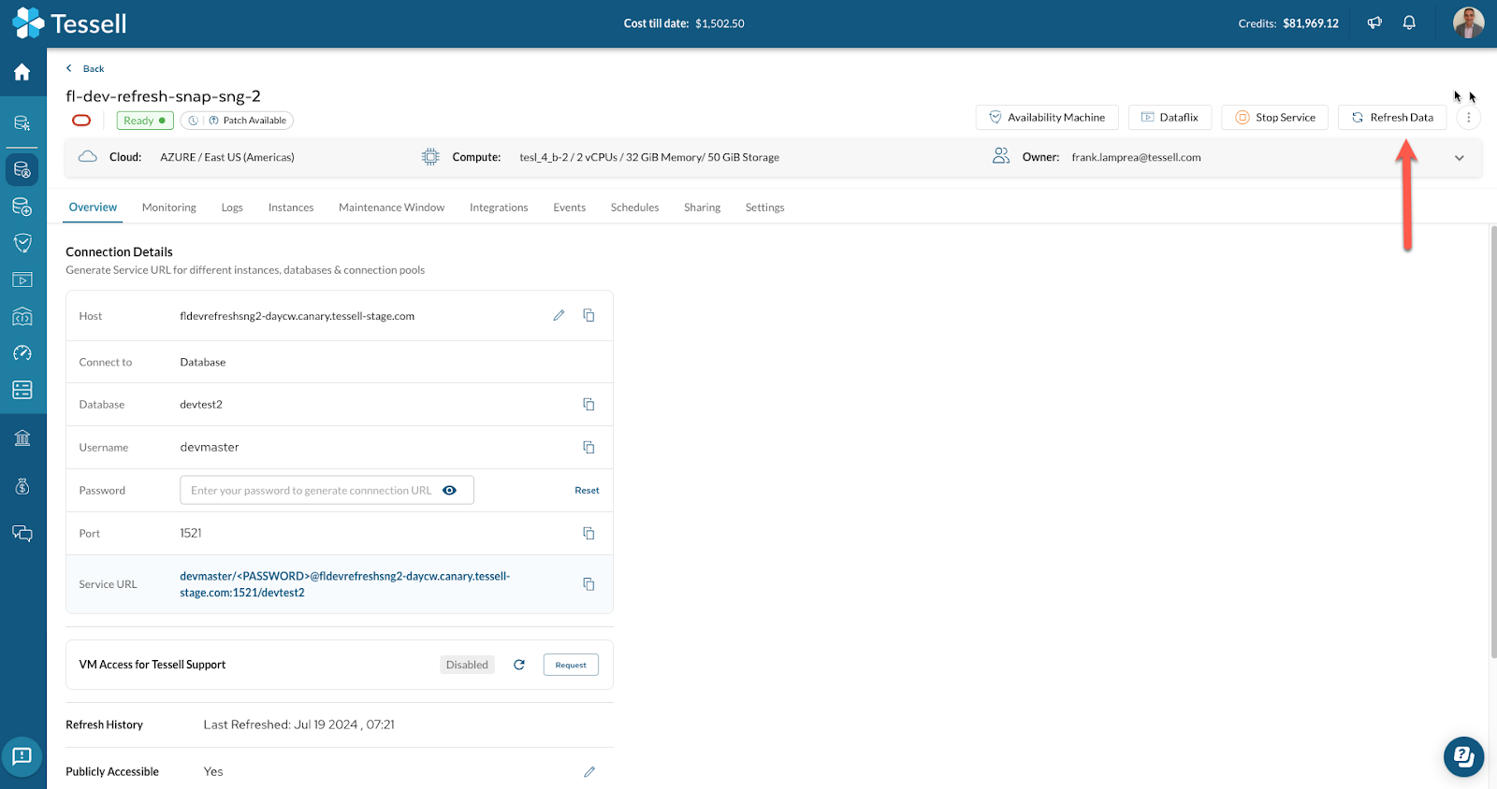Open the selected My Services sidebar icon
The height and width of the screenshot is (789, 1497).
point(22,170)
